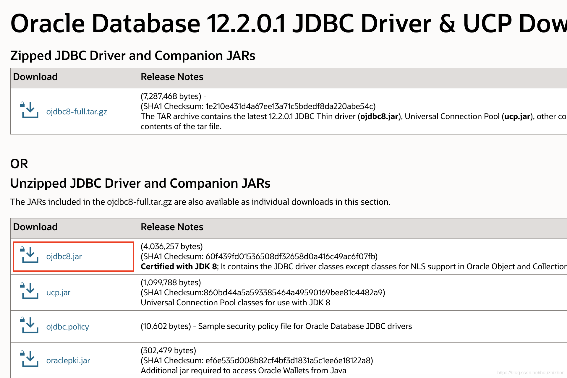Hit the download icon beside ojdbc.policy
The image size is (567, 378).
[x=29, y=325]
